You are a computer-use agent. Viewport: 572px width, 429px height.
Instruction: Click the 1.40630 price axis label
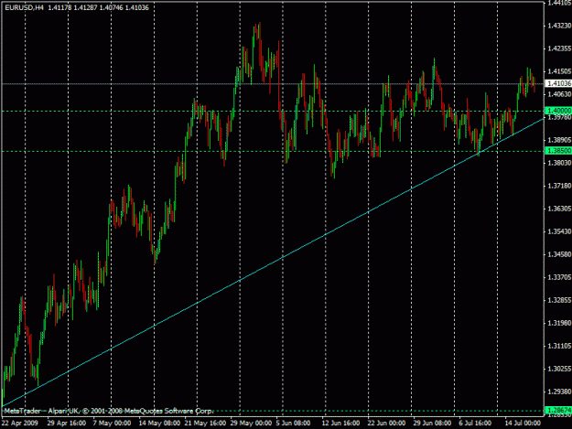pos(559,94)
